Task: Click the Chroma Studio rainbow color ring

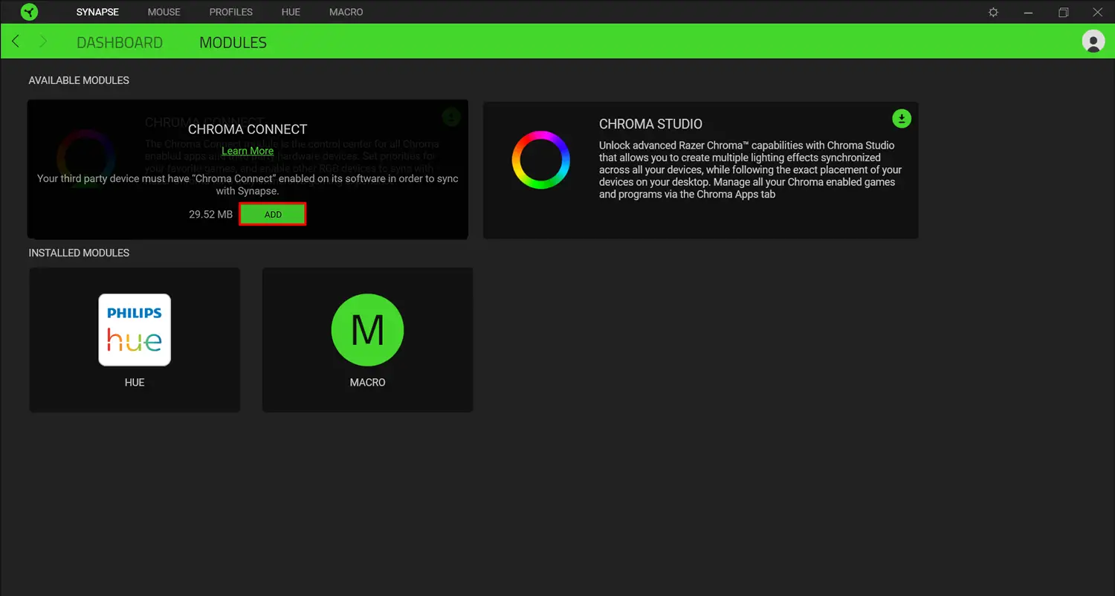Action: tap(540, 159)
